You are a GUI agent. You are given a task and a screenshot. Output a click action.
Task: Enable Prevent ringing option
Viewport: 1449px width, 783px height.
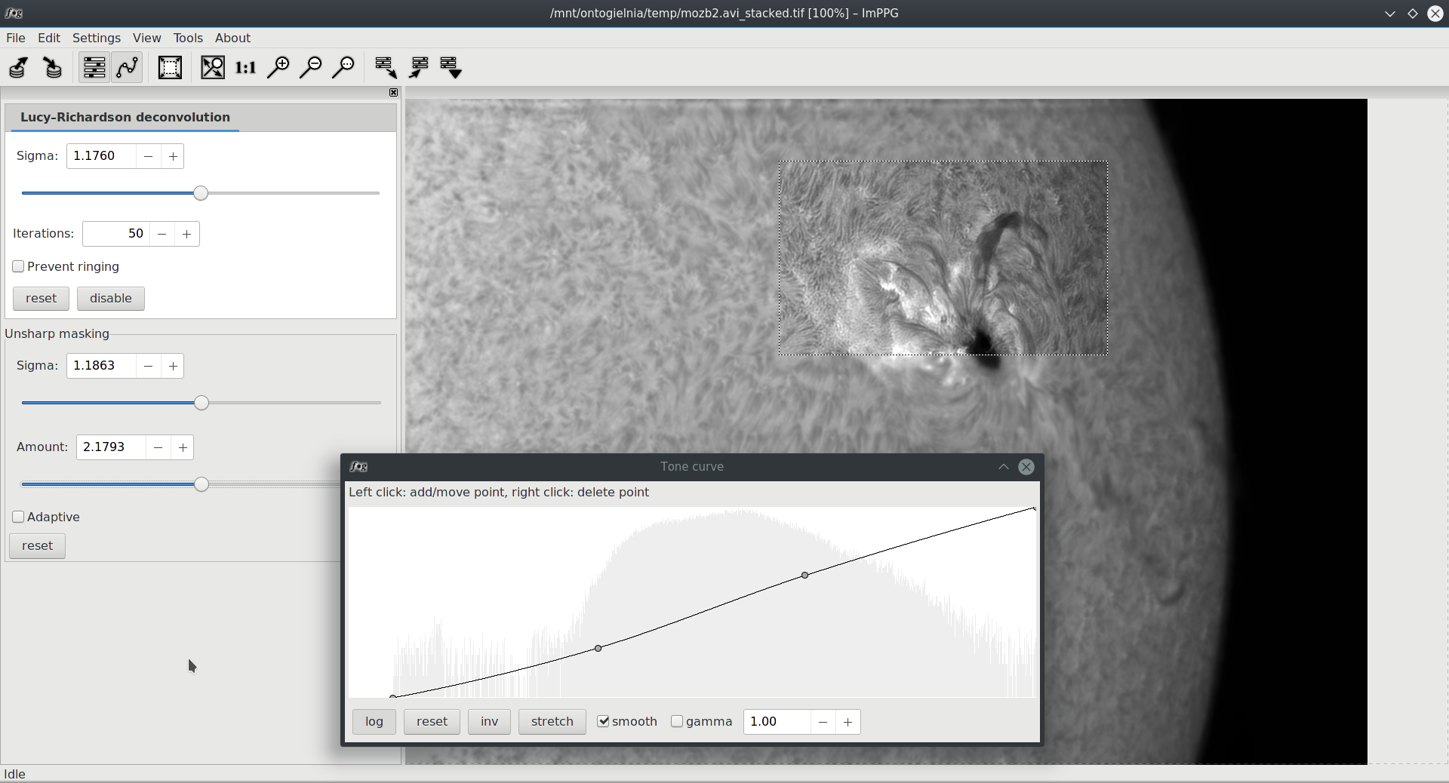[x=18, y=266]
